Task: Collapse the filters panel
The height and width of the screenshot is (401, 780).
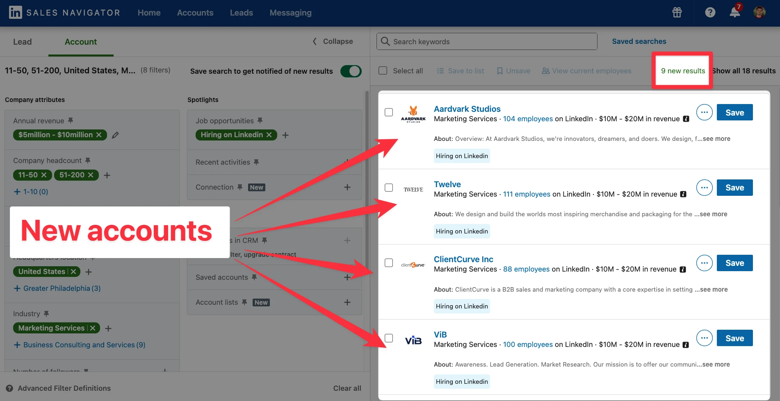Action: 333,41
